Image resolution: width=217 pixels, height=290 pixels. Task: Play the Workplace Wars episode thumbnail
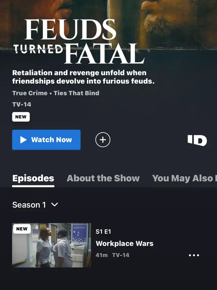[x=52, y=245]
